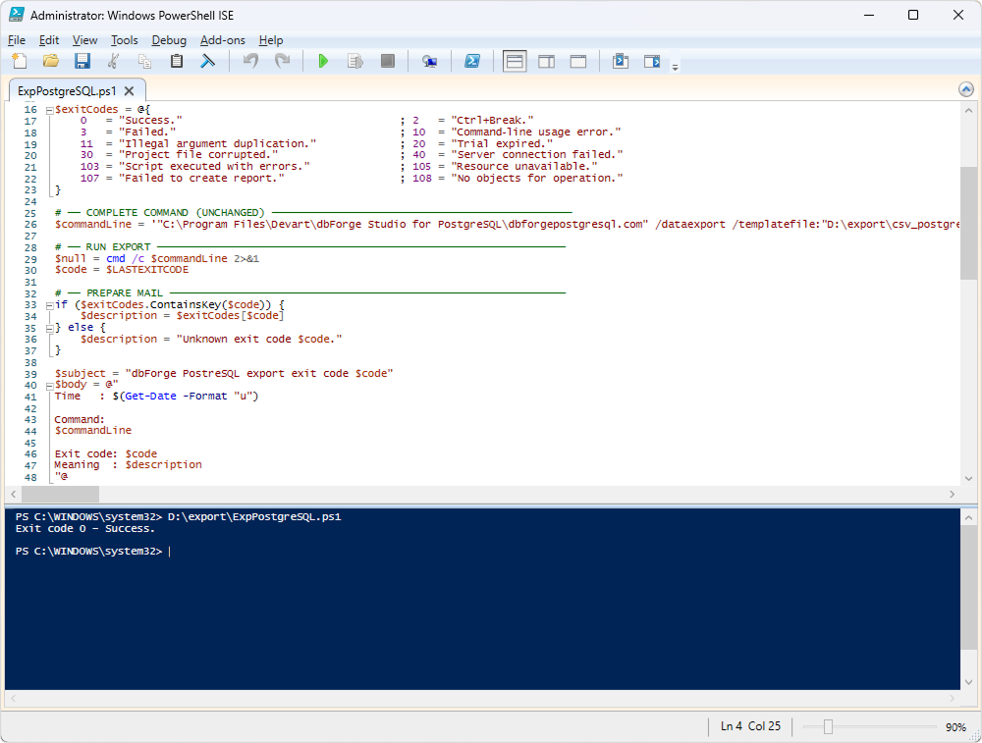Open the Debug menu
Screen dimensions: 982x743
[x=169, y=40]
